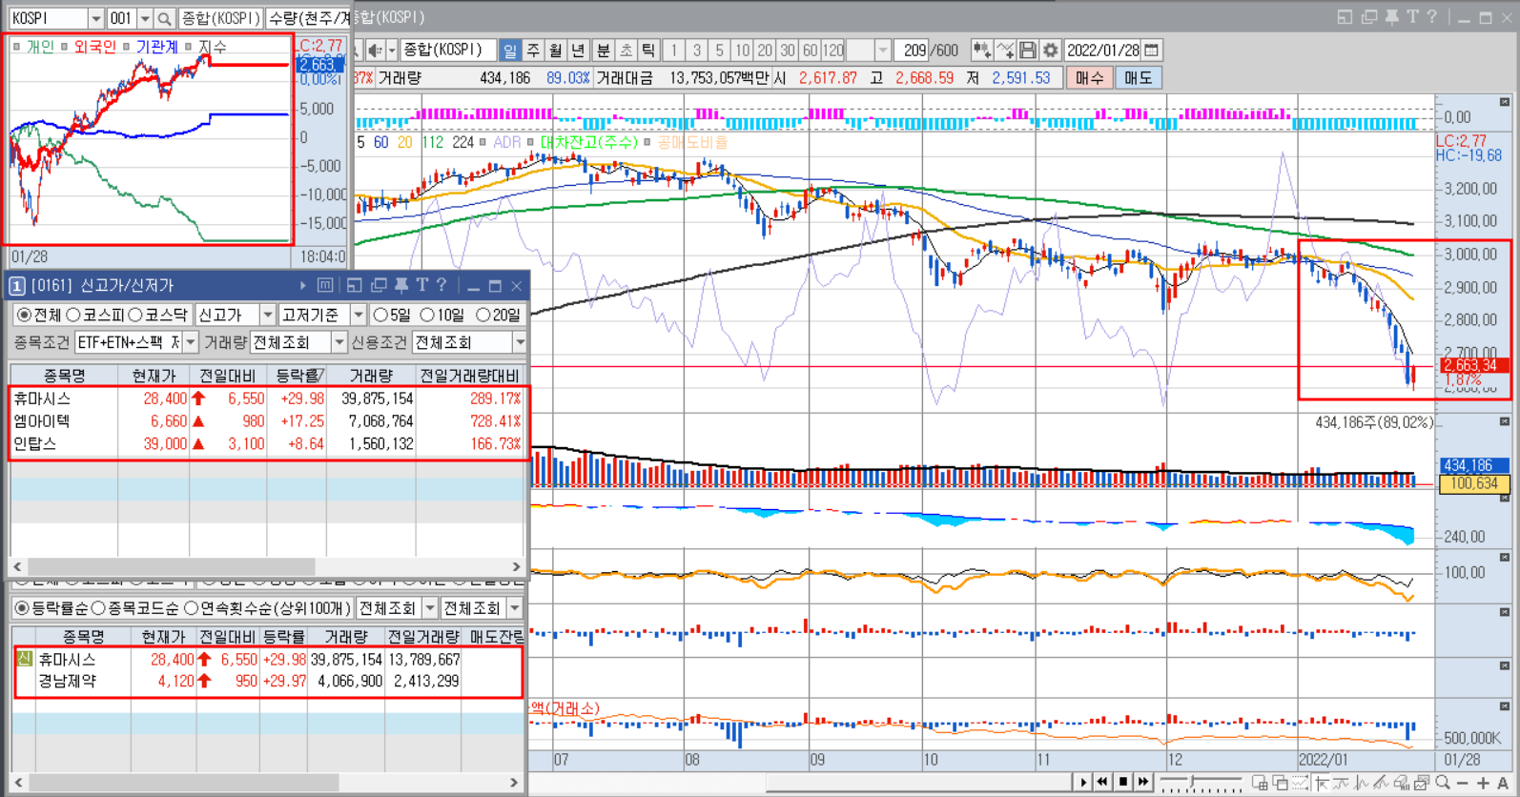Pin the 신고가/신저가 window
1520x797 pixels.
(x=401, y=285)
